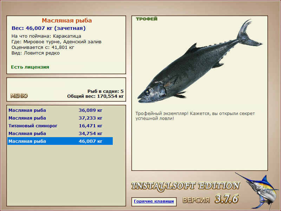The width and height of the screenshot is (281, 211).
Task: Click the marlin logo icon
Action: point(257,191)
